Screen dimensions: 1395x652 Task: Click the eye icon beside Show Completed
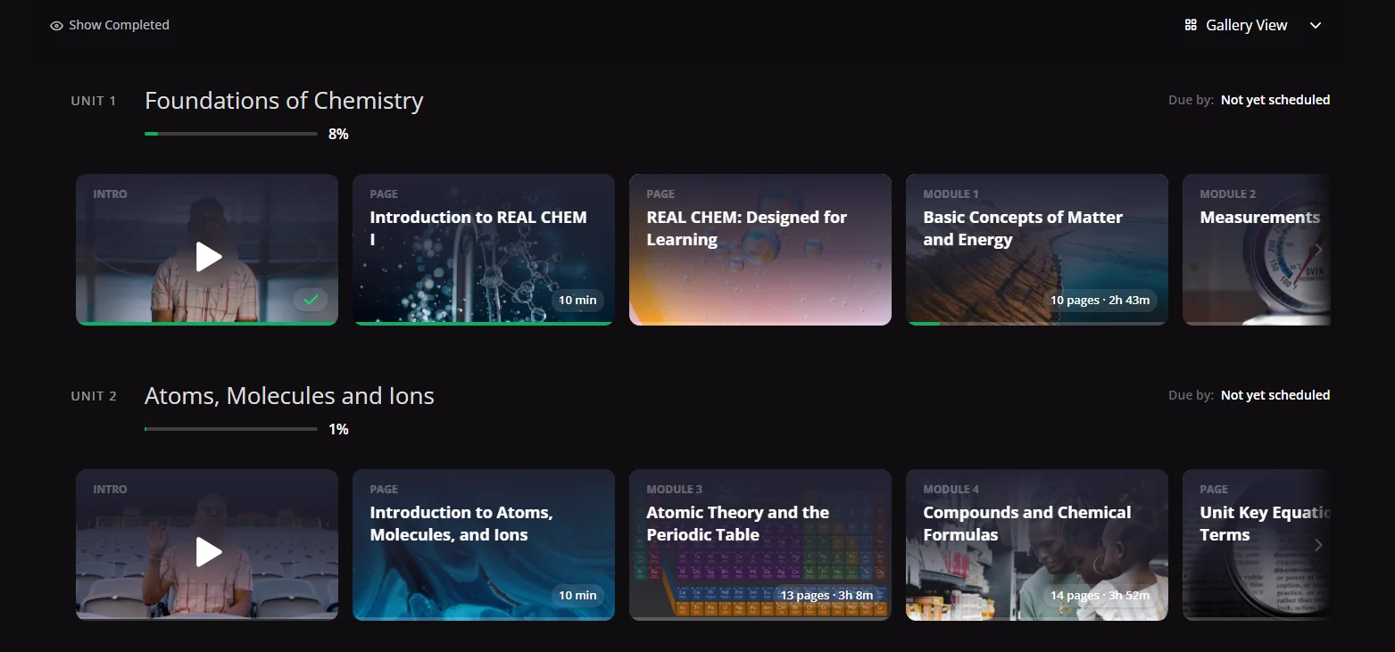click(56, 26)
